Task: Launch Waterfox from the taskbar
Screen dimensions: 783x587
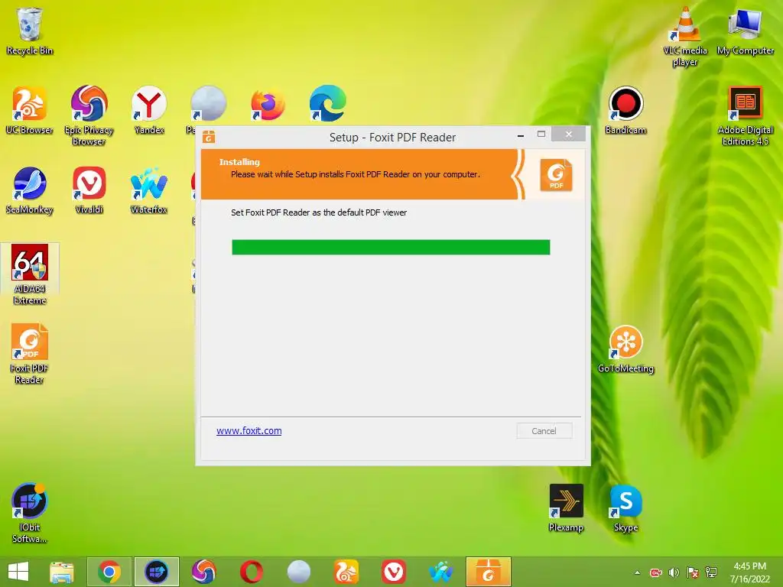Action: click(441, 572)
